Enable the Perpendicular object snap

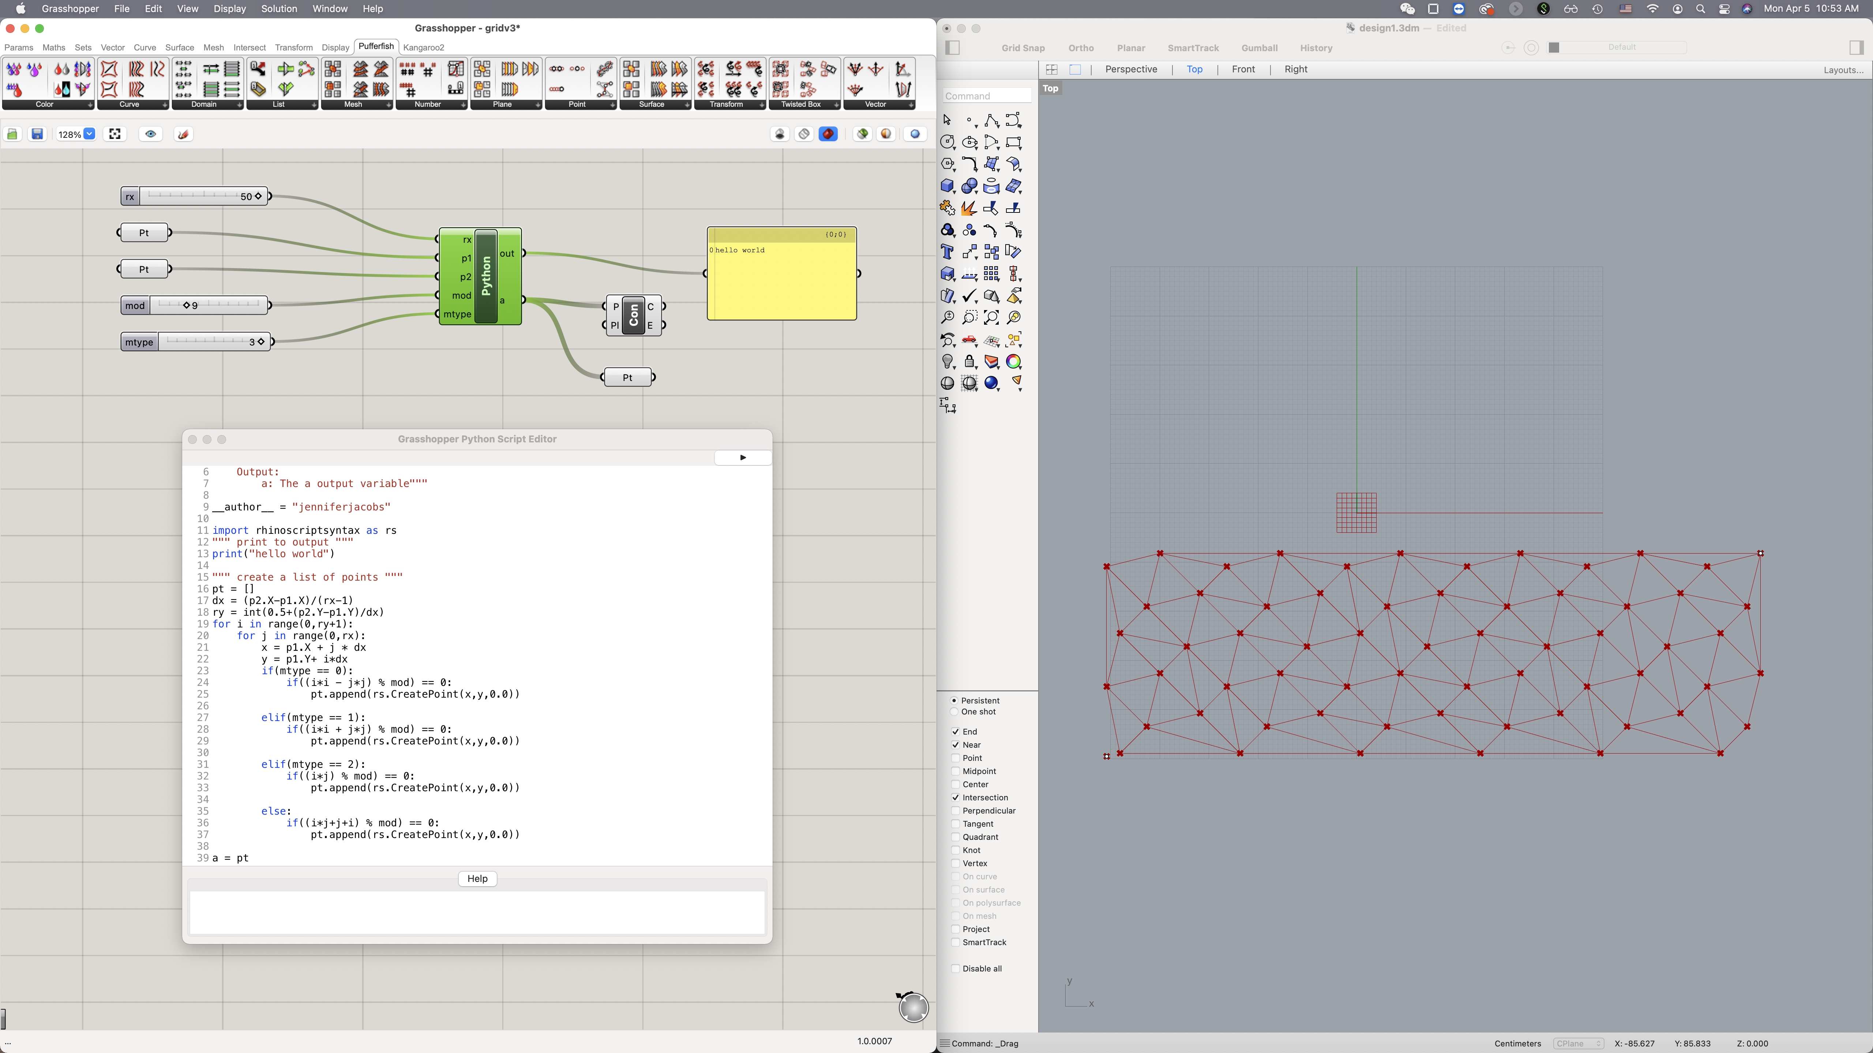956,811
